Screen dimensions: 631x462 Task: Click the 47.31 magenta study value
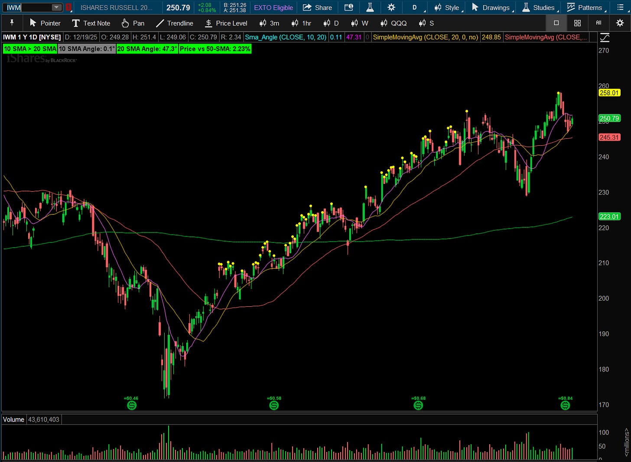pyautogui.click(x=354, y=37)
